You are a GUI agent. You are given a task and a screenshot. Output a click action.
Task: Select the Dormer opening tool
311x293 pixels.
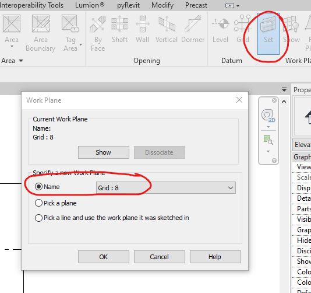tap(193, 29)
